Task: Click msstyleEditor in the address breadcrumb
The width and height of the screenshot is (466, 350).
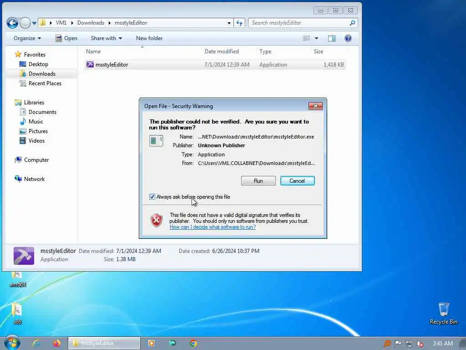Action: (x=131, y=23)
